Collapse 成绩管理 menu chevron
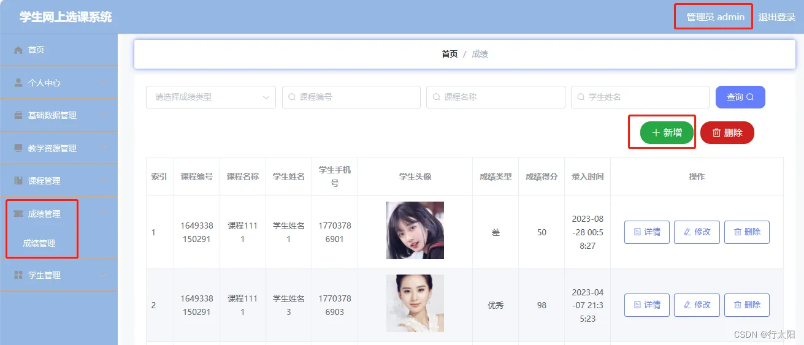 pyautogui.click(x=103, y=213)
